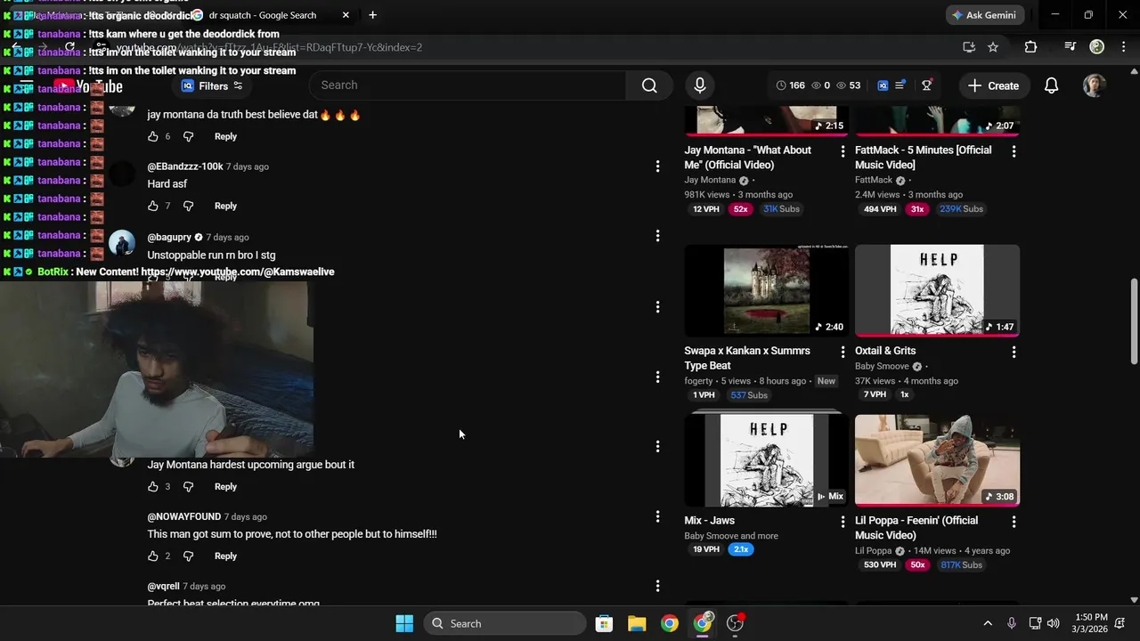
Task: Like the 'Hard asf' comment
Action: 153,206
